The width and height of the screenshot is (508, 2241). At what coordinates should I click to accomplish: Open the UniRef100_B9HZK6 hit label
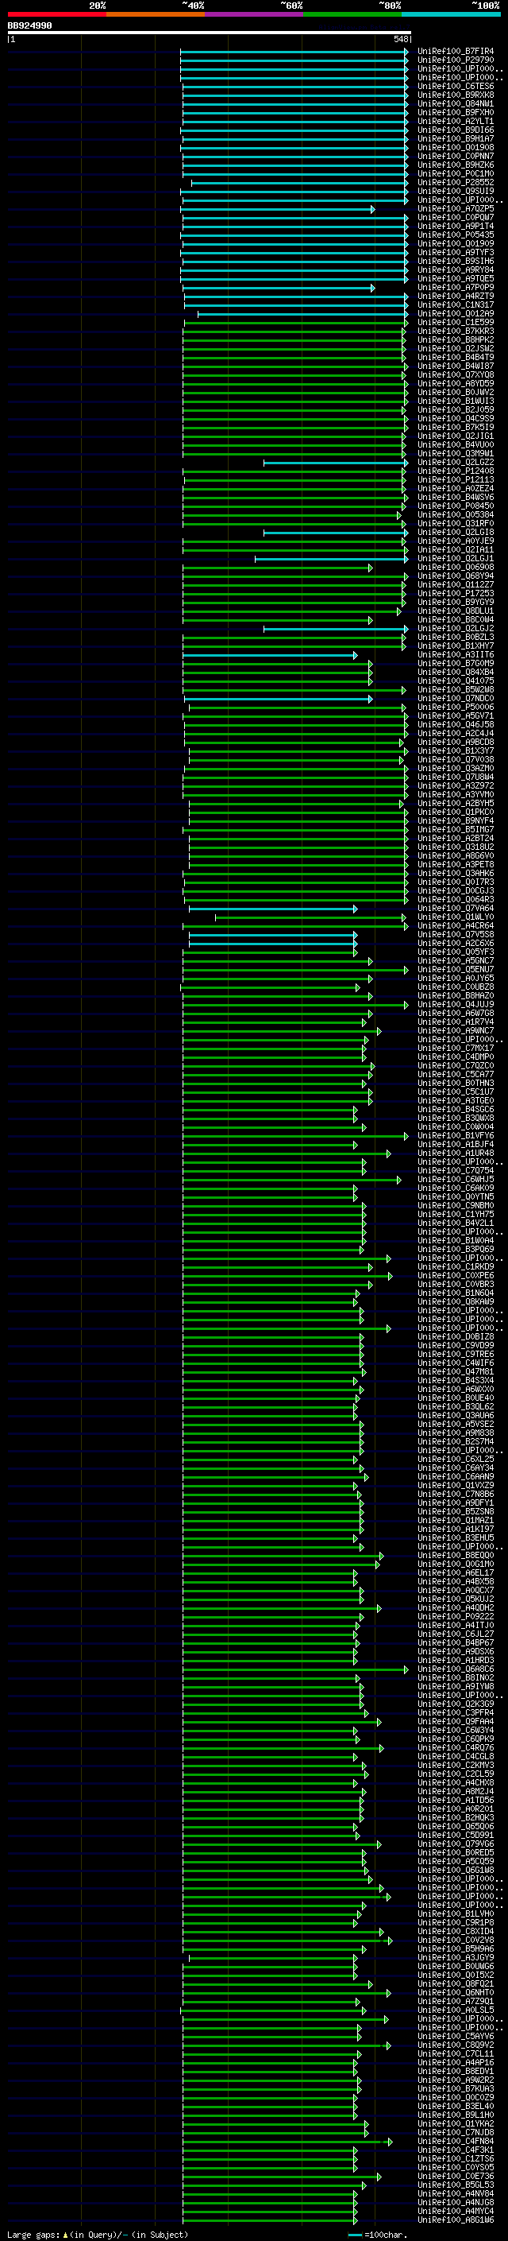point(456,165)
